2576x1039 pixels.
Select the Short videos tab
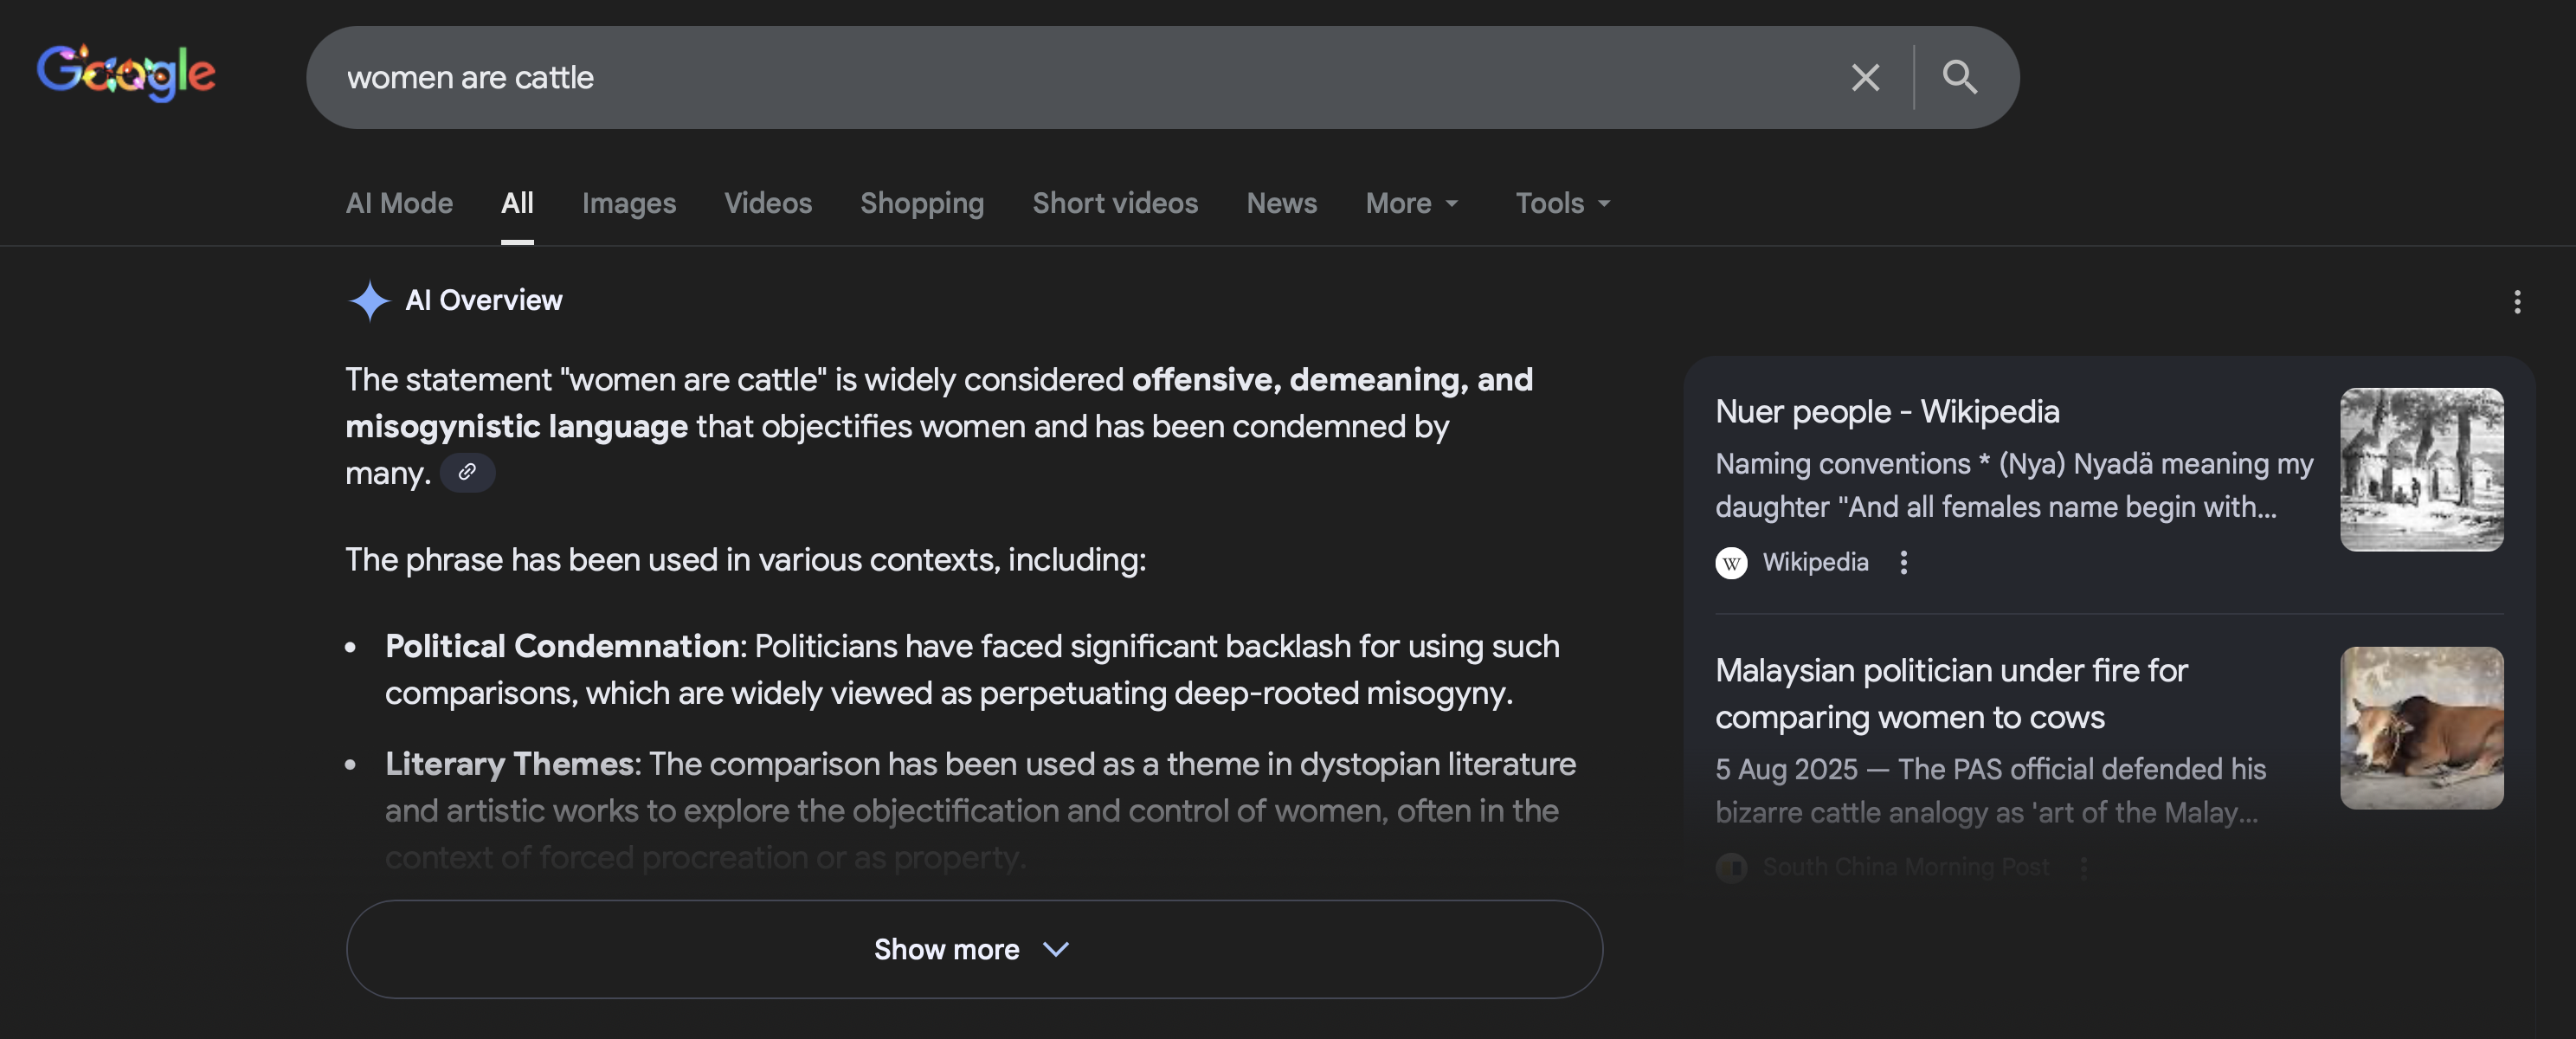click(1114, 203)
